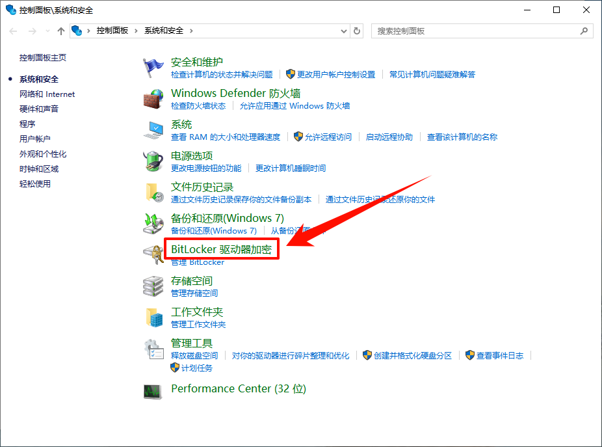Click 通过文件历史记录保存你的文件备份副本 link
The width and height of the screenshot is (602, 447).
tap(241, 200)
